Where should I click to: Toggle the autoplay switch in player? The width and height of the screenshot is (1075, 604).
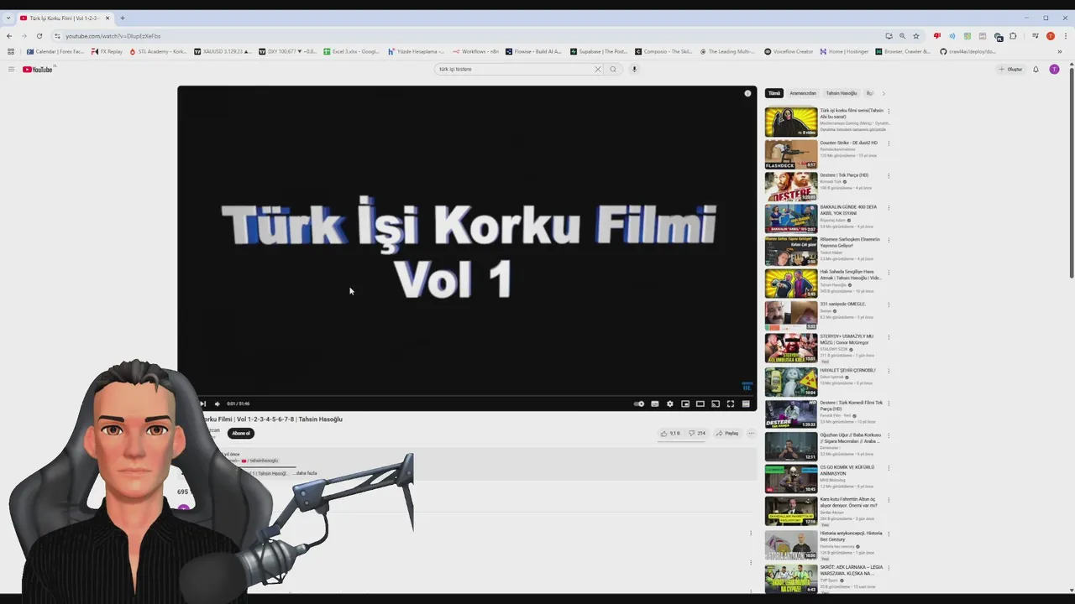pos(639,404)
